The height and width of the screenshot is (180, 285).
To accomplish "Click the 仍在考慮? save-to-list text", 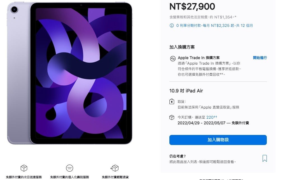I will (x=177, y=156).
